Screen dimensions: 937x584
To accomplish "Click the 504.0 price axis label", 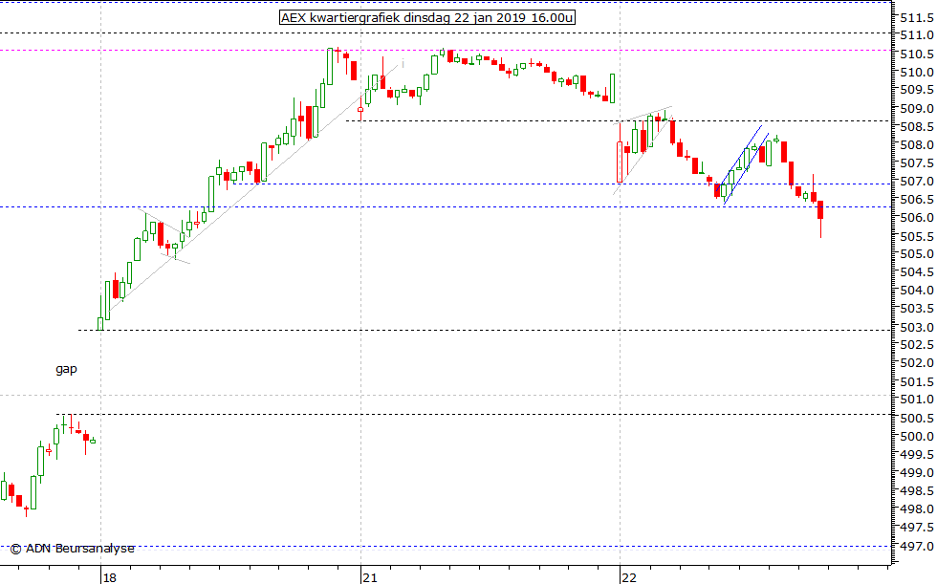I will 917,291.
